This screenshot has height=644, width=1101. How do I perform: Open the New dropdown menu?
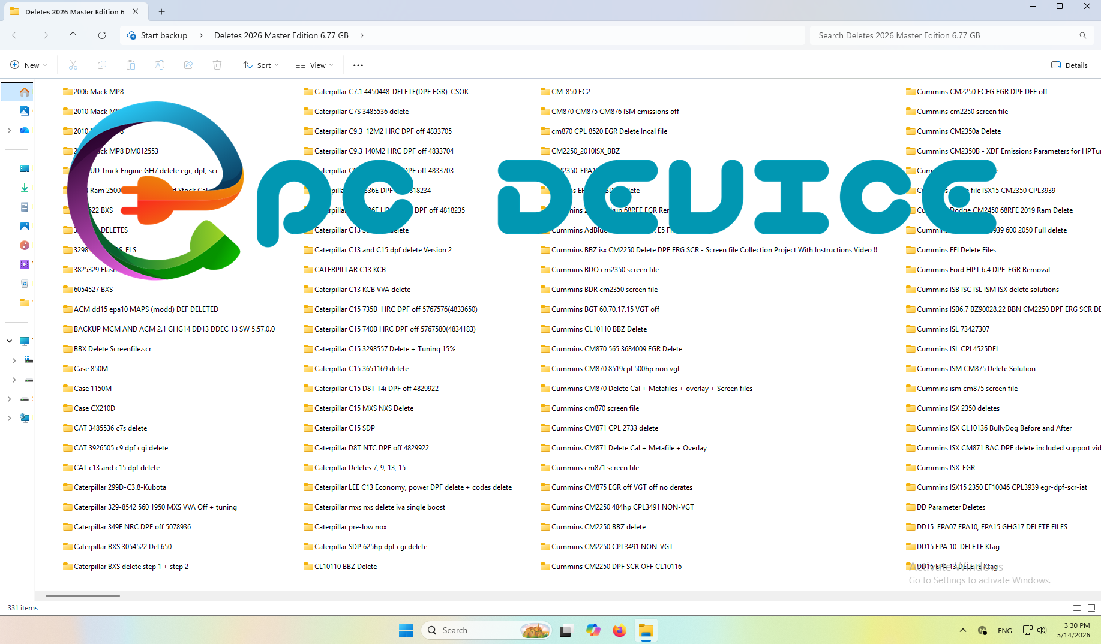(28, 65)
